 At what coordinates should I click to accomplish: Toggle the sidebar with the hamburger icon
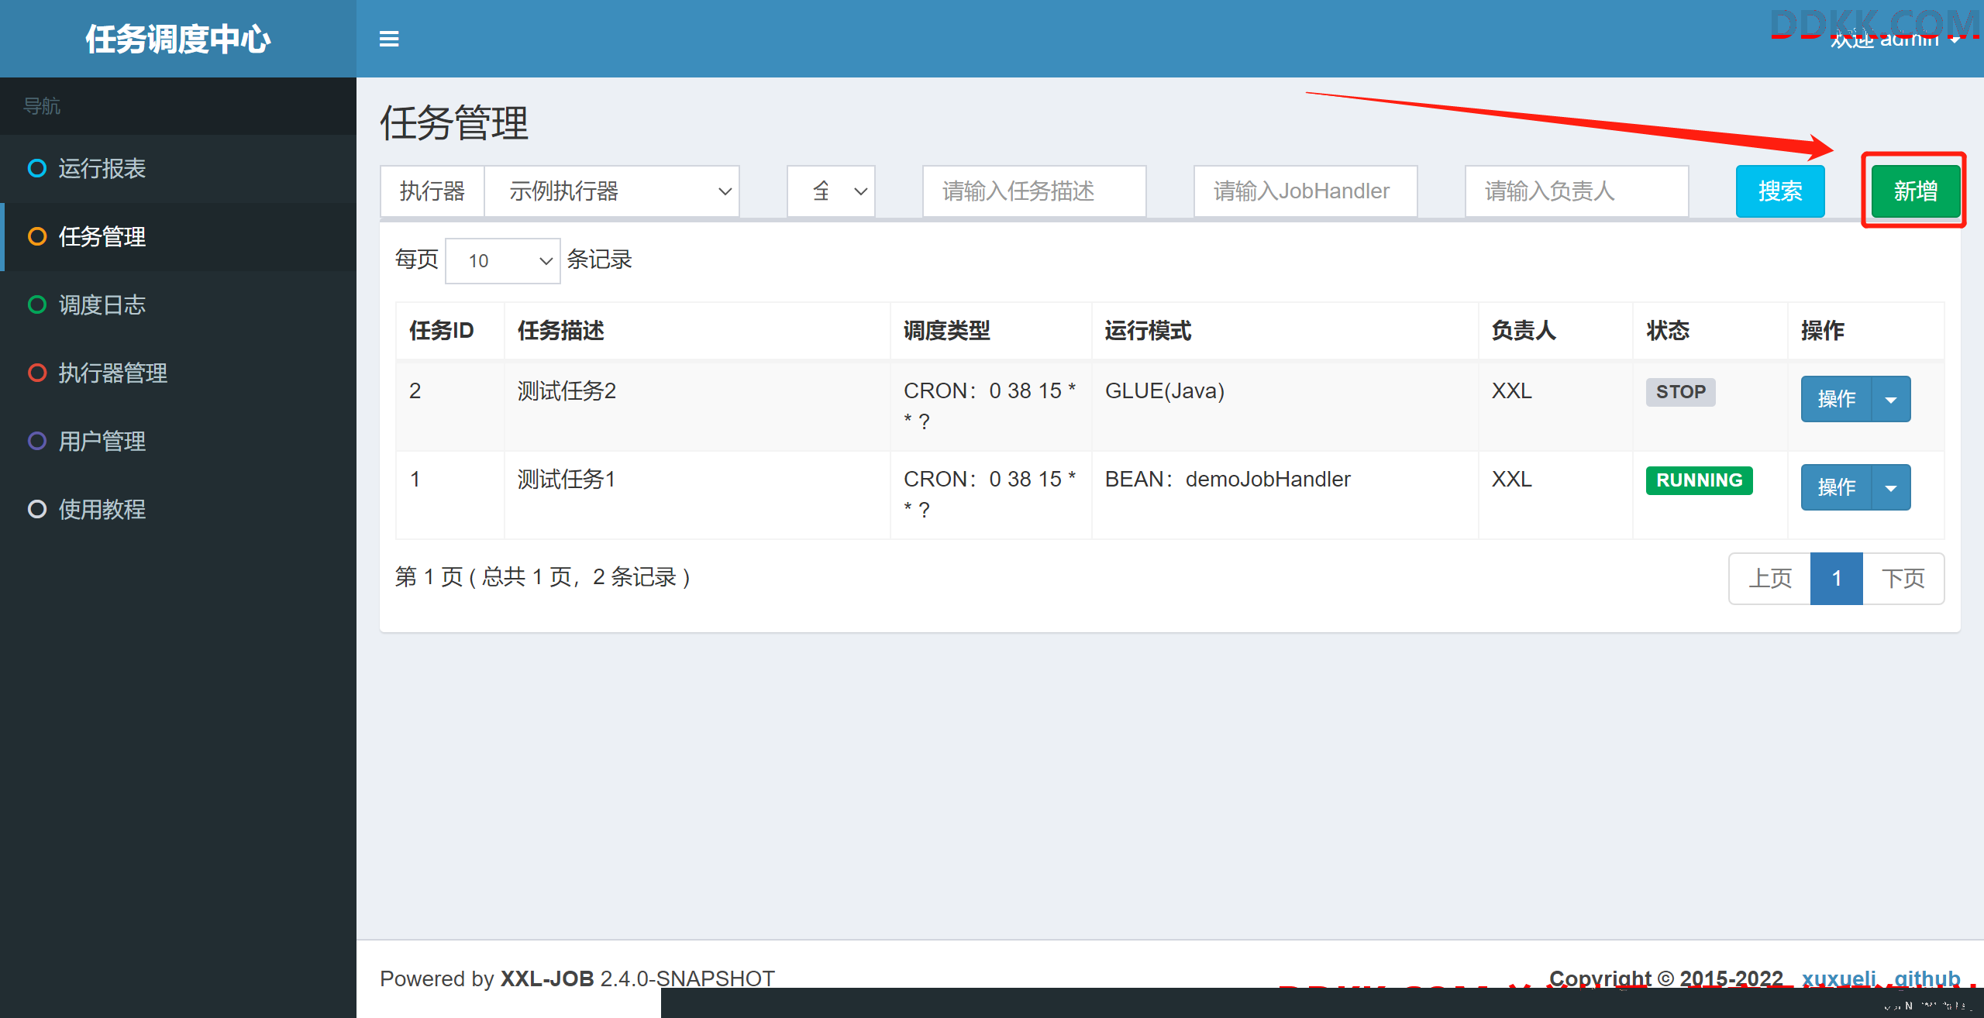point(389,39)
